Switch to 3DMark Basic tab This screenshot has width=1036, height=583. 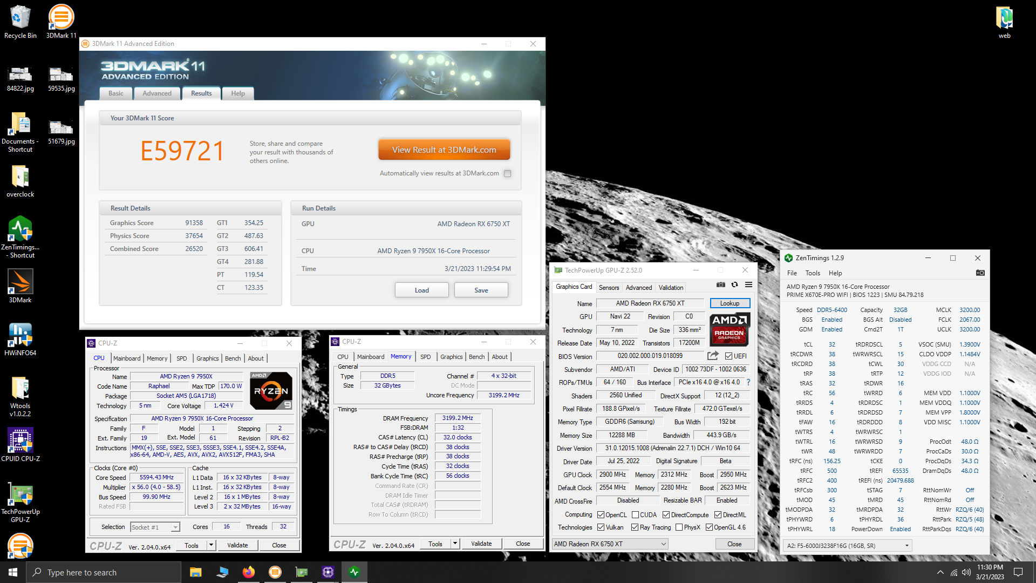[115, 93]
